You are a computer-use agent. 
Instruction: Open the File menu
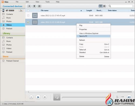point(17,2)
